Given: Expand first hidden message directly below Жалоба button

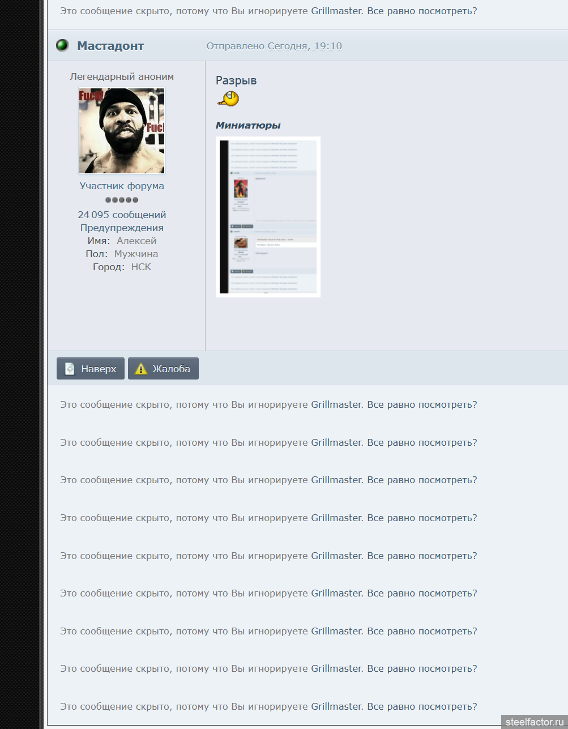Looking at the screenshot, I should [422, 404].
